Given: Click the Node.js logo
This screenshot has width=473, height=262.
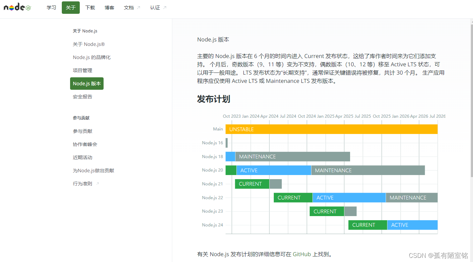Looking at the screenshot, I should 17,8.
